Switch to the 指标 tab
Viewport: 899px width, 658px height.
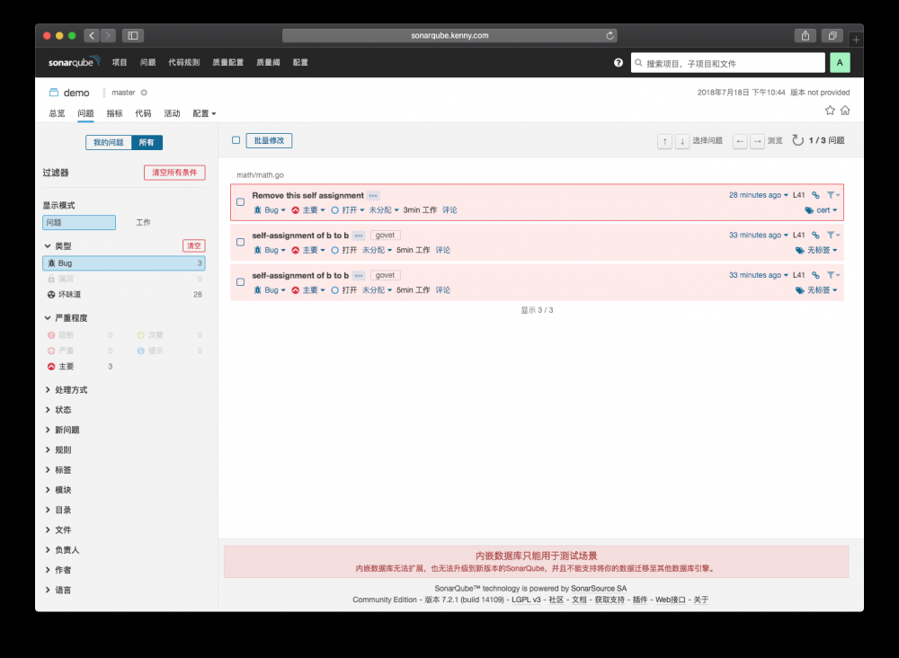pos(114,113)
